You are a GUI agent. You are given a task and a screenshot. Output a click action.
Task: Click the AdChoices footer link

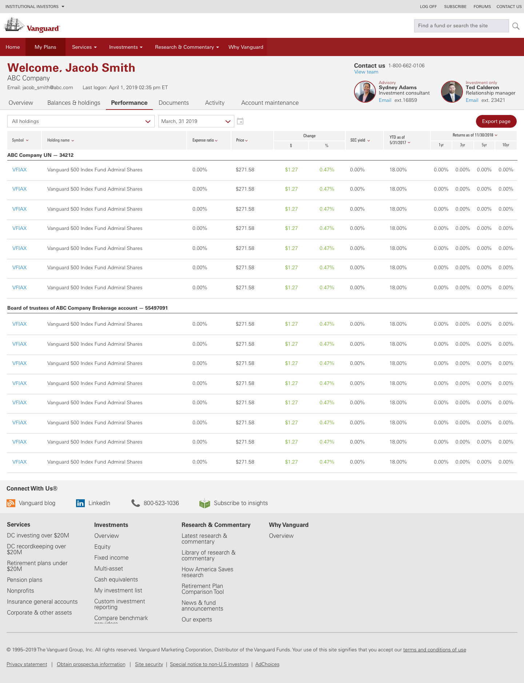(267, 664)
